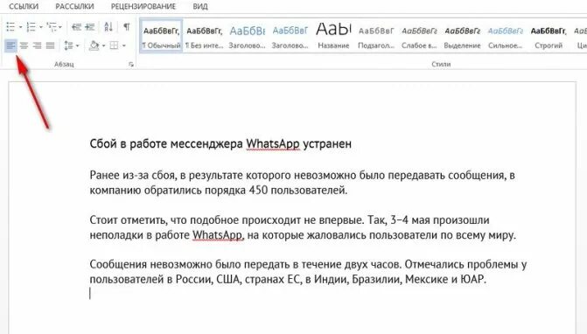Decrease the paragraph indent

(x=76, y=27)
